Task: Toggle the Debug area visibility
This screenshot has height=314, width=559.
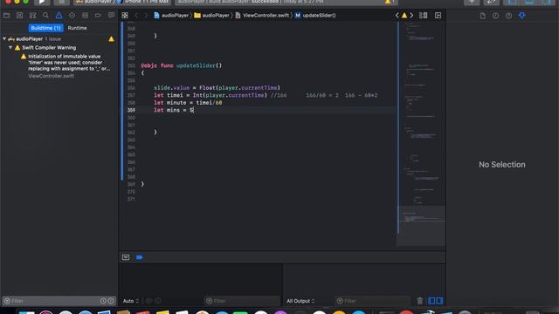Action: [529, 2]
